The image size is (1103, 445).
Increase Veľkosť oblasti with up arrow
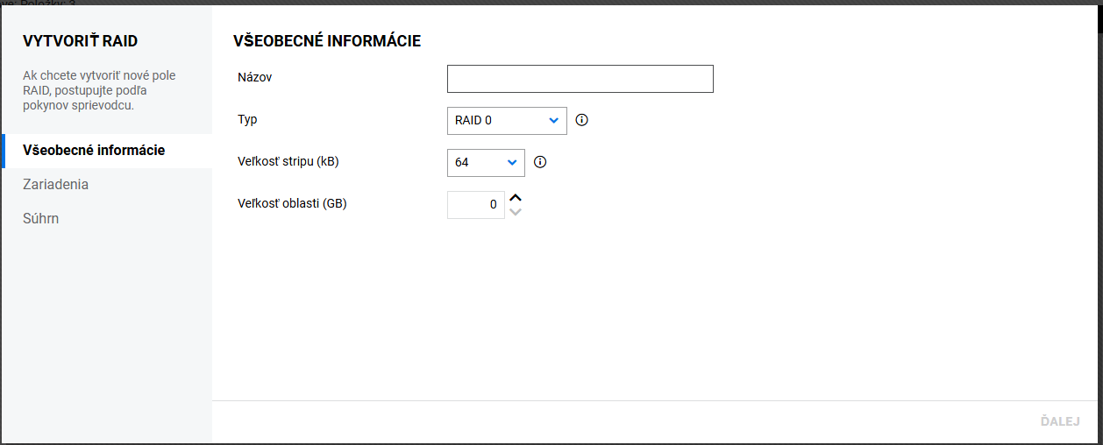(516, 198)
